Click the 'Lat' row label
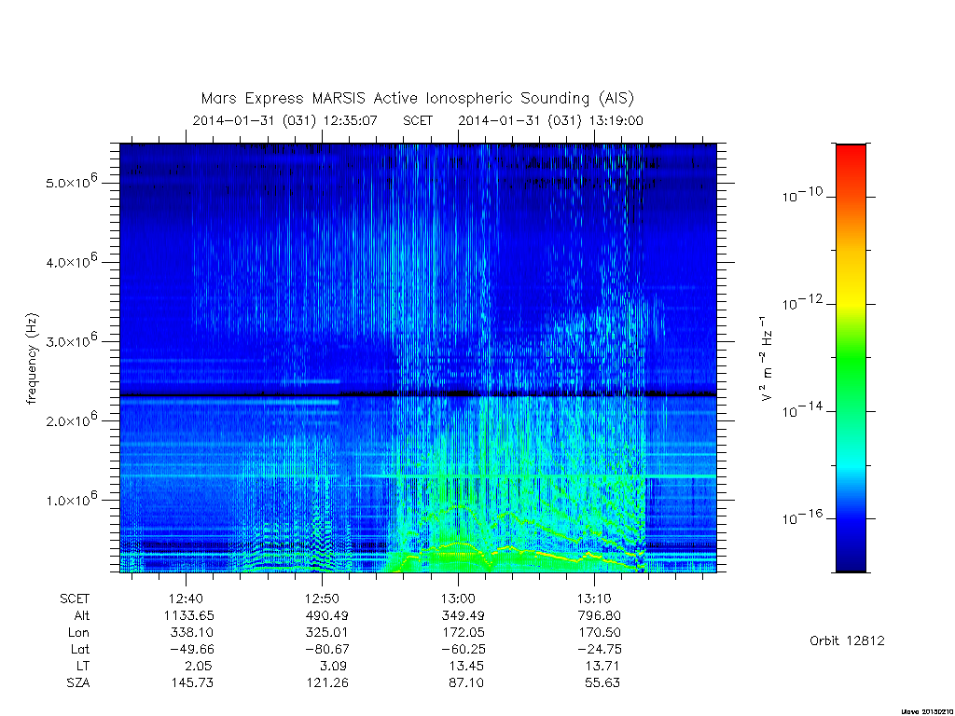955x716 pixels. pos(80,649)
